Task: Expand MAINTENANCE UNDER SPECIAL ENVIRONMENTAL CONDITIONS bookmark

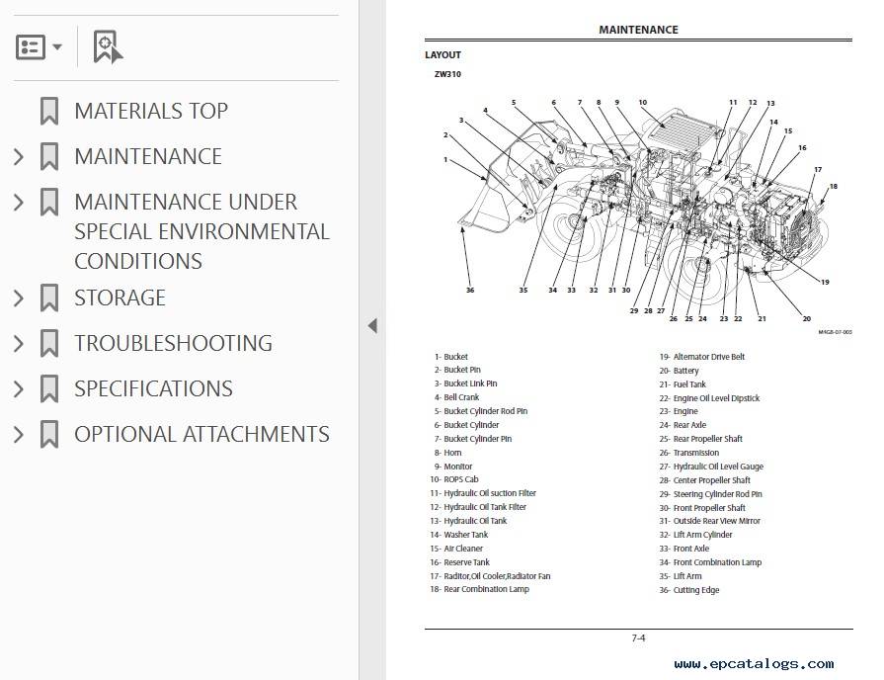Action: pos(19,202)
